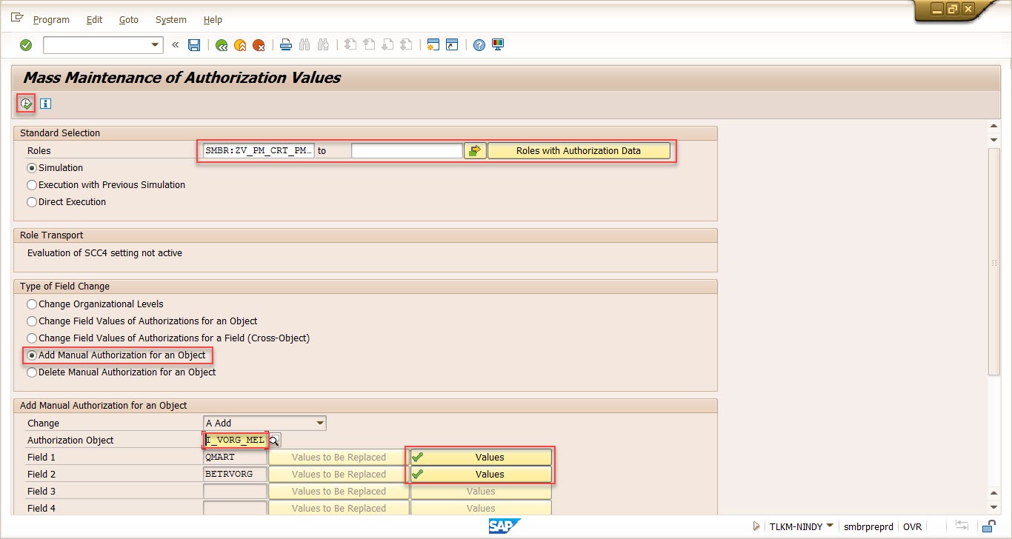Screen dimensions: 1012x539
Task: Click Roles with Authorization Data button
Action: 578,151
